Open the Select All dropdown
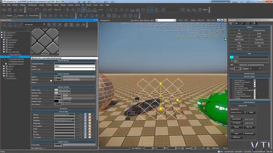The image size is (273, 153). pyautogui.click(x=59, y=10)
